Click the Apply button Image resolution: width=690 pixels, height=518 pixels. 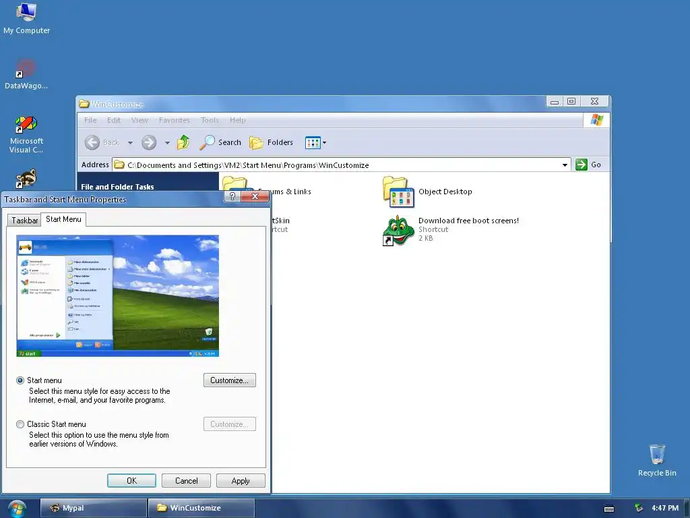241,480
